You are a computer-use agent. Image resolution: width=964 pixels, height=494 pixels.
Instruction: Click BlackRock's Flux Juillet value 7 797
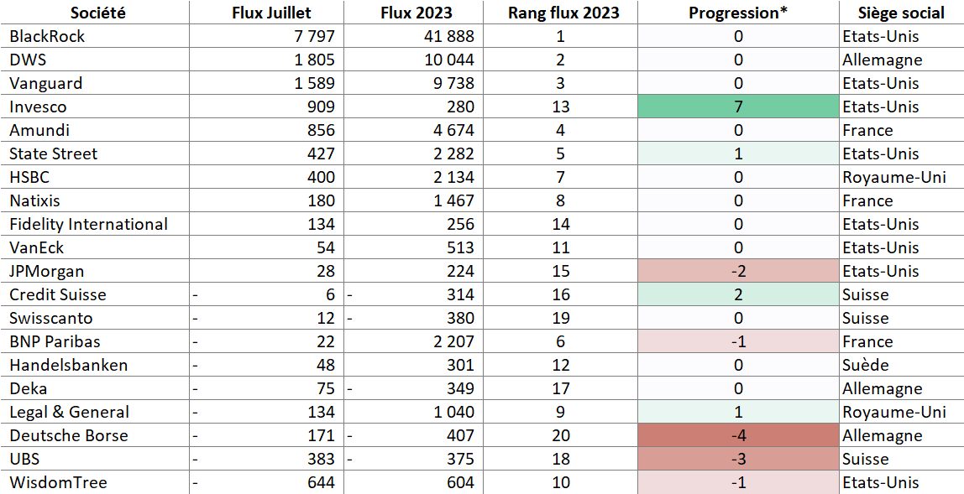(x=314, y=36)
